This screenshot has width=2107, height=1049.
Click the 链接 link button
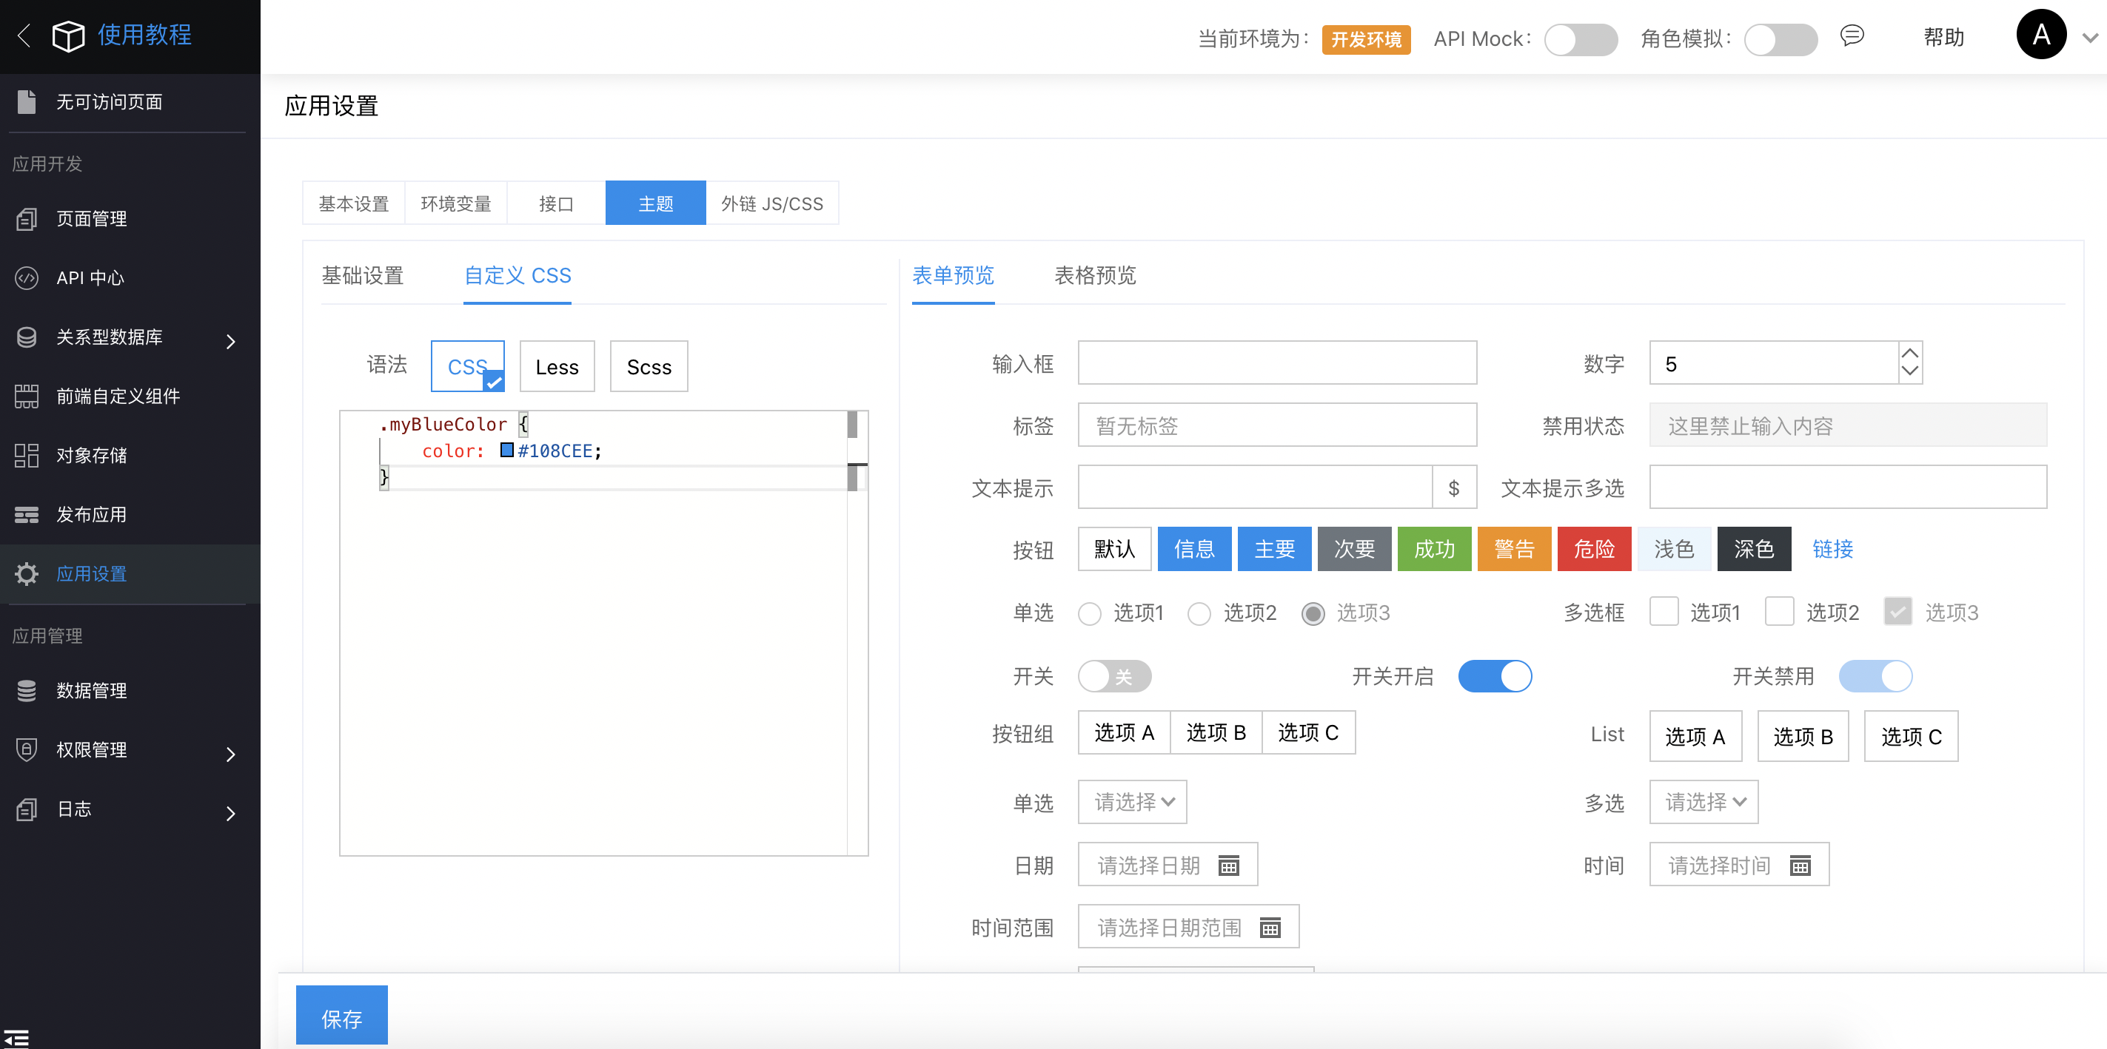(x=1832, y=549)
